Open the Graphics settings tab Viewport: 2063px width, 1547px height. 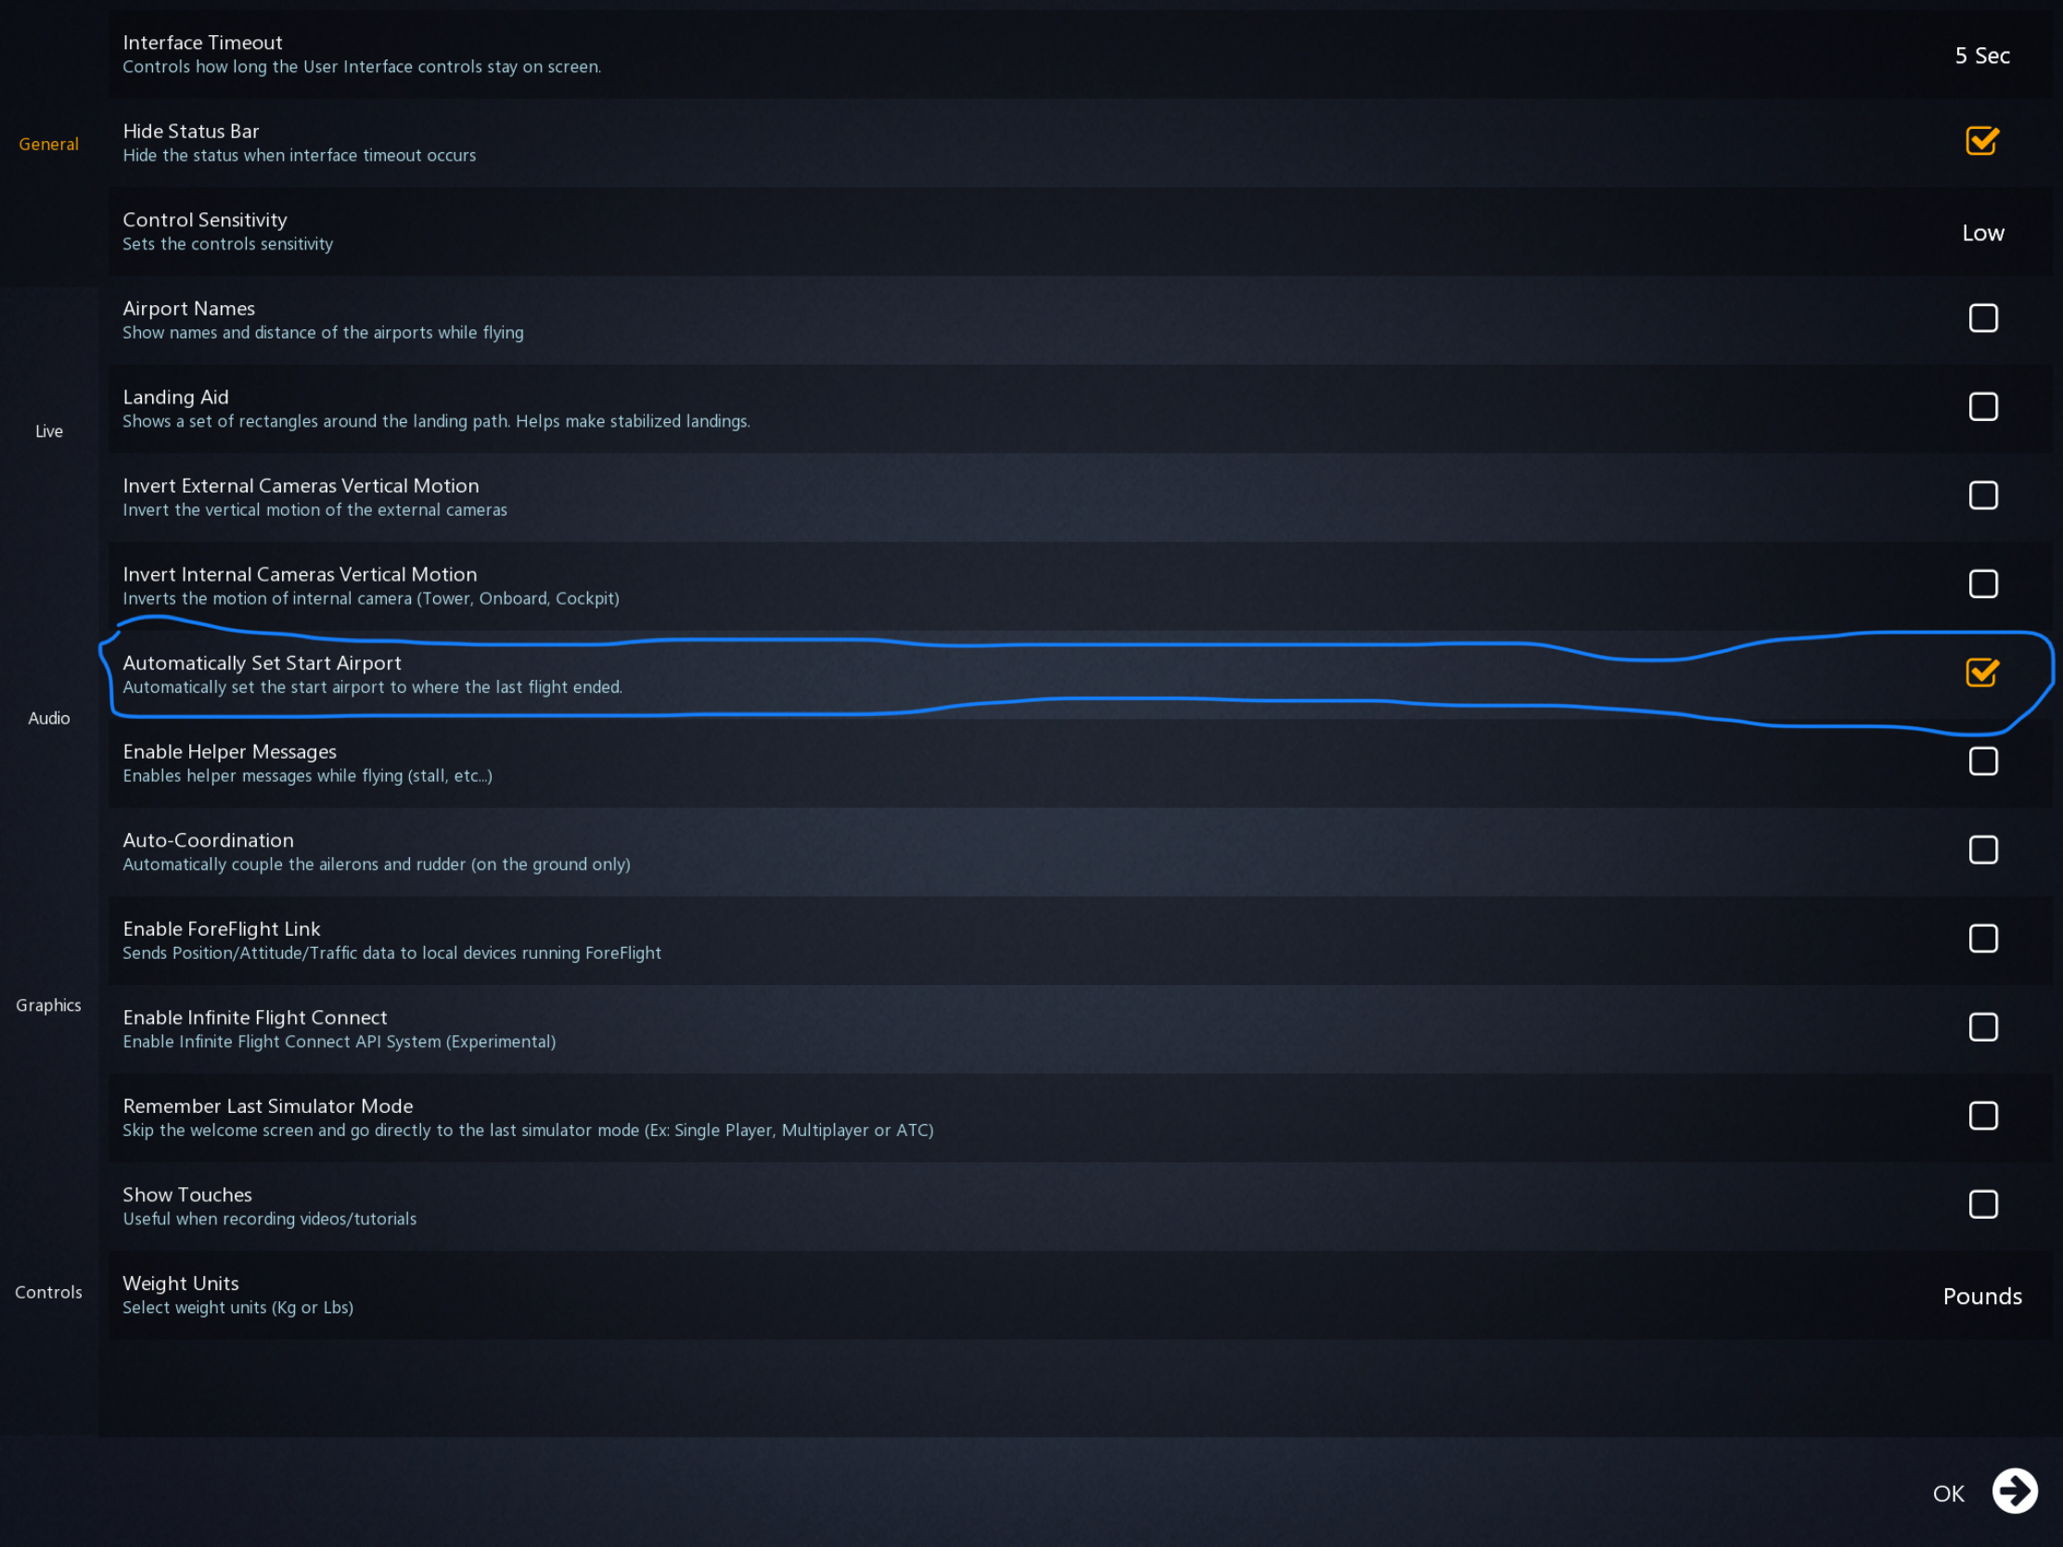pos(48,1005)
